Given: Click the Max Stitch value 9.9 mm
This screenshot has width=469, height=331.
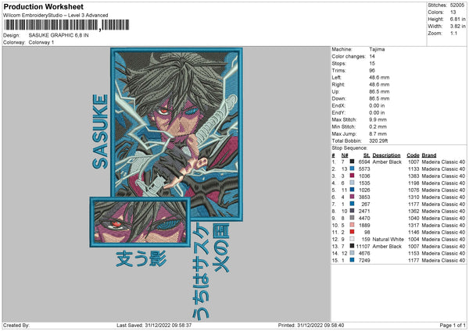Looking at the screenshot, I should pyautogui.click(x=378, y=119).
